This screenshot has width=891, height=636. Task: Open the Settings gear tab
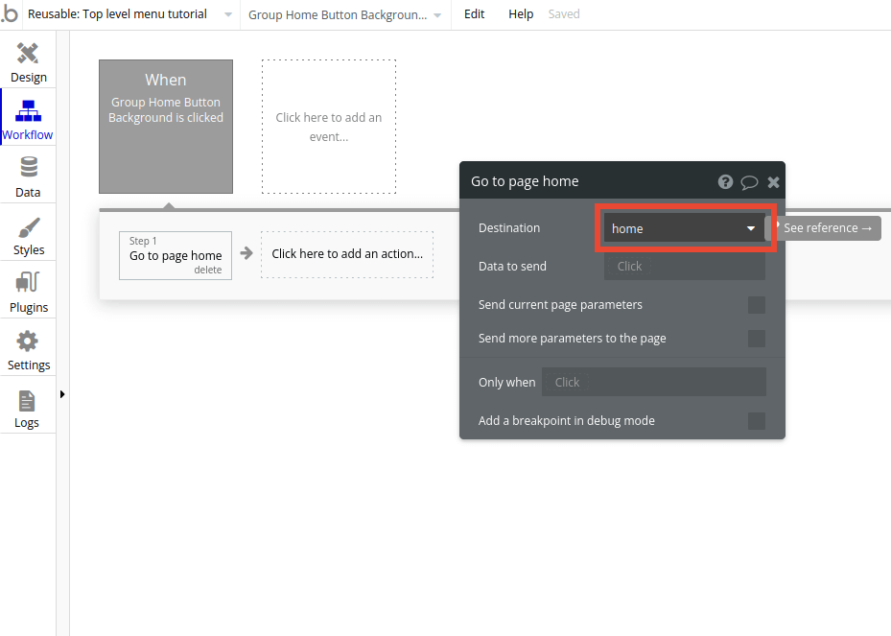[x=28, y=350]
